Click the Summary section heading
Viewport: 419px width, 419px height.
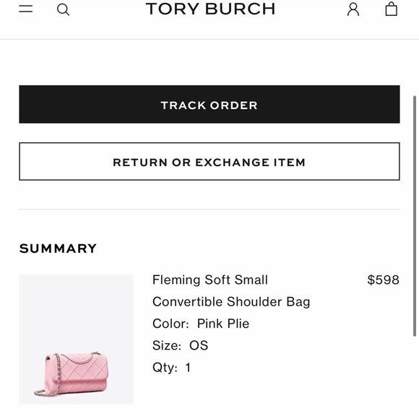click(x=58, y=249)
